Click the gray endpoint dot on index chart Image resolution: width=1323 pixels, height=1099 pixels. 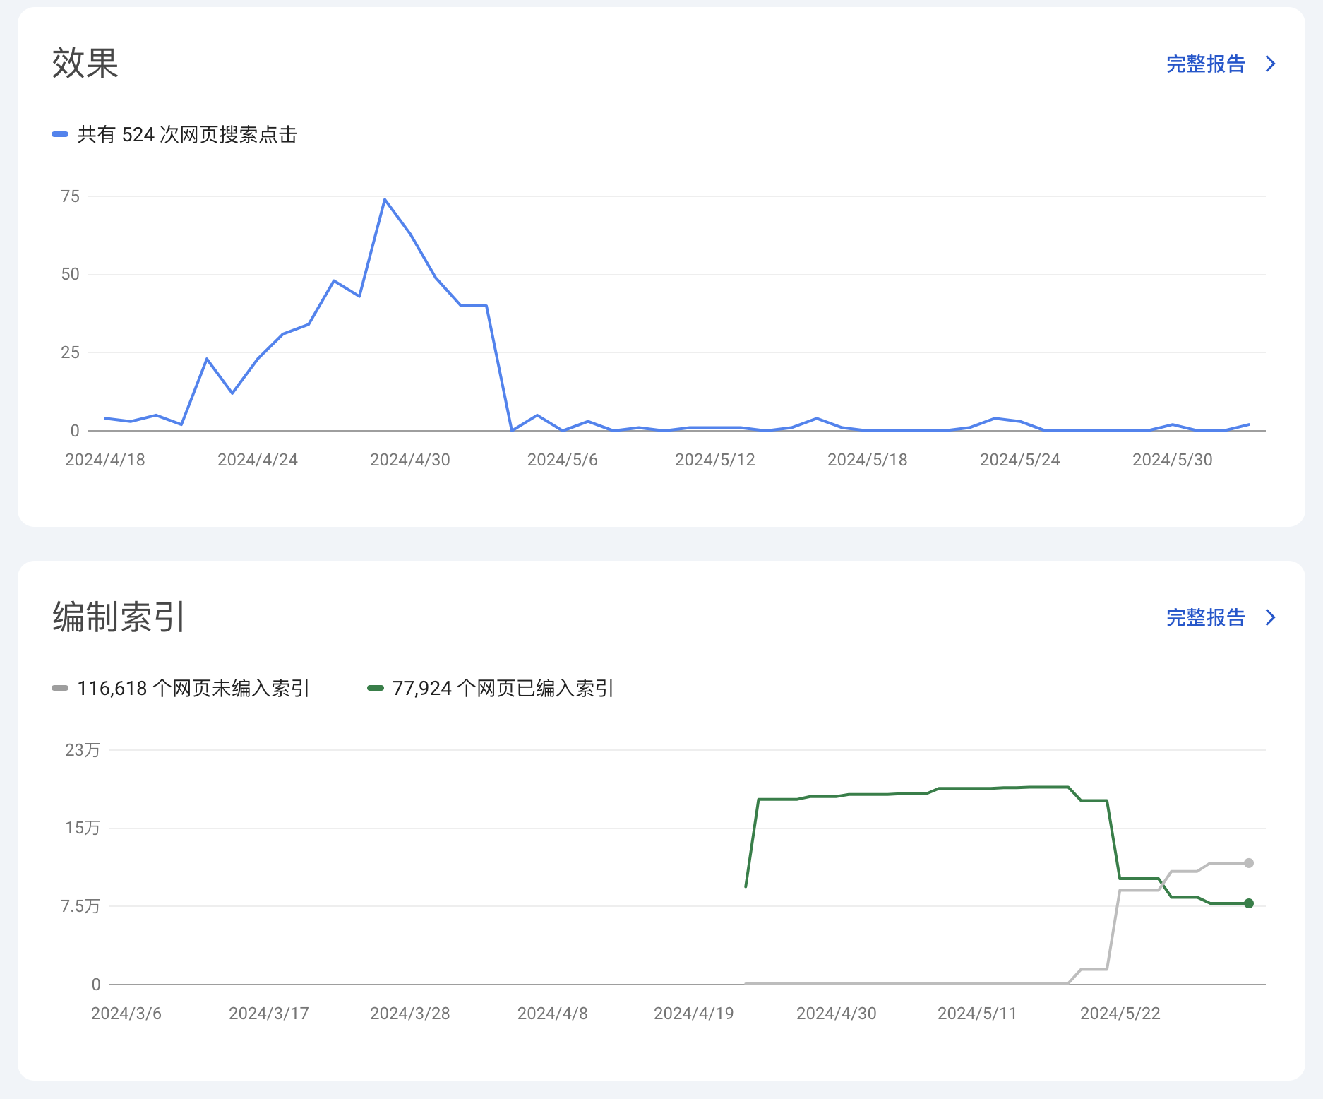1249,863
